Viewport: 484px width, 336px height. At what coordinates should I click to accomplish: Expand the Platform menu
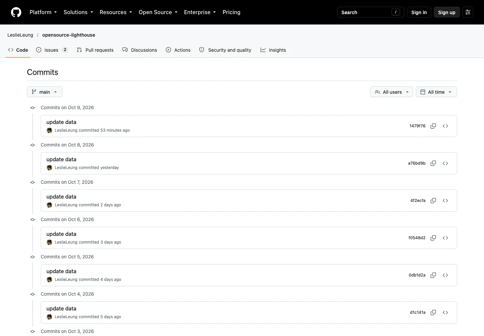coord(43,12)
